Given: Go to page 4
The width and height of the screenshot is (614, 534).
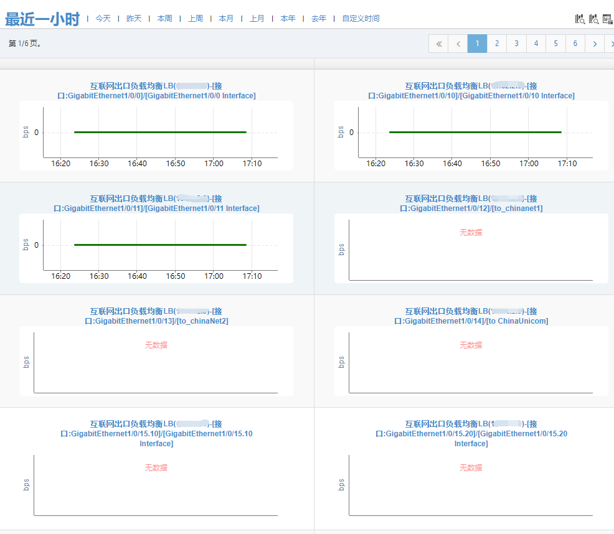Looking at the screenshot, I should 536,44.
